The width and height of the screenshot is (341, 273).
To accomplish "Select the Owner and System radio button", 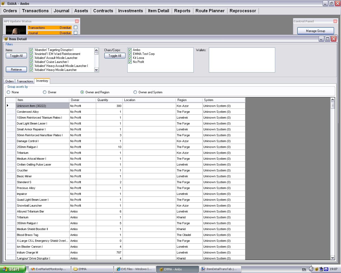I will (135, 92).
